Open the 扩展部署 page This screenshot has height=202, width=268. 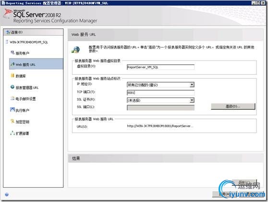[23, 133]
